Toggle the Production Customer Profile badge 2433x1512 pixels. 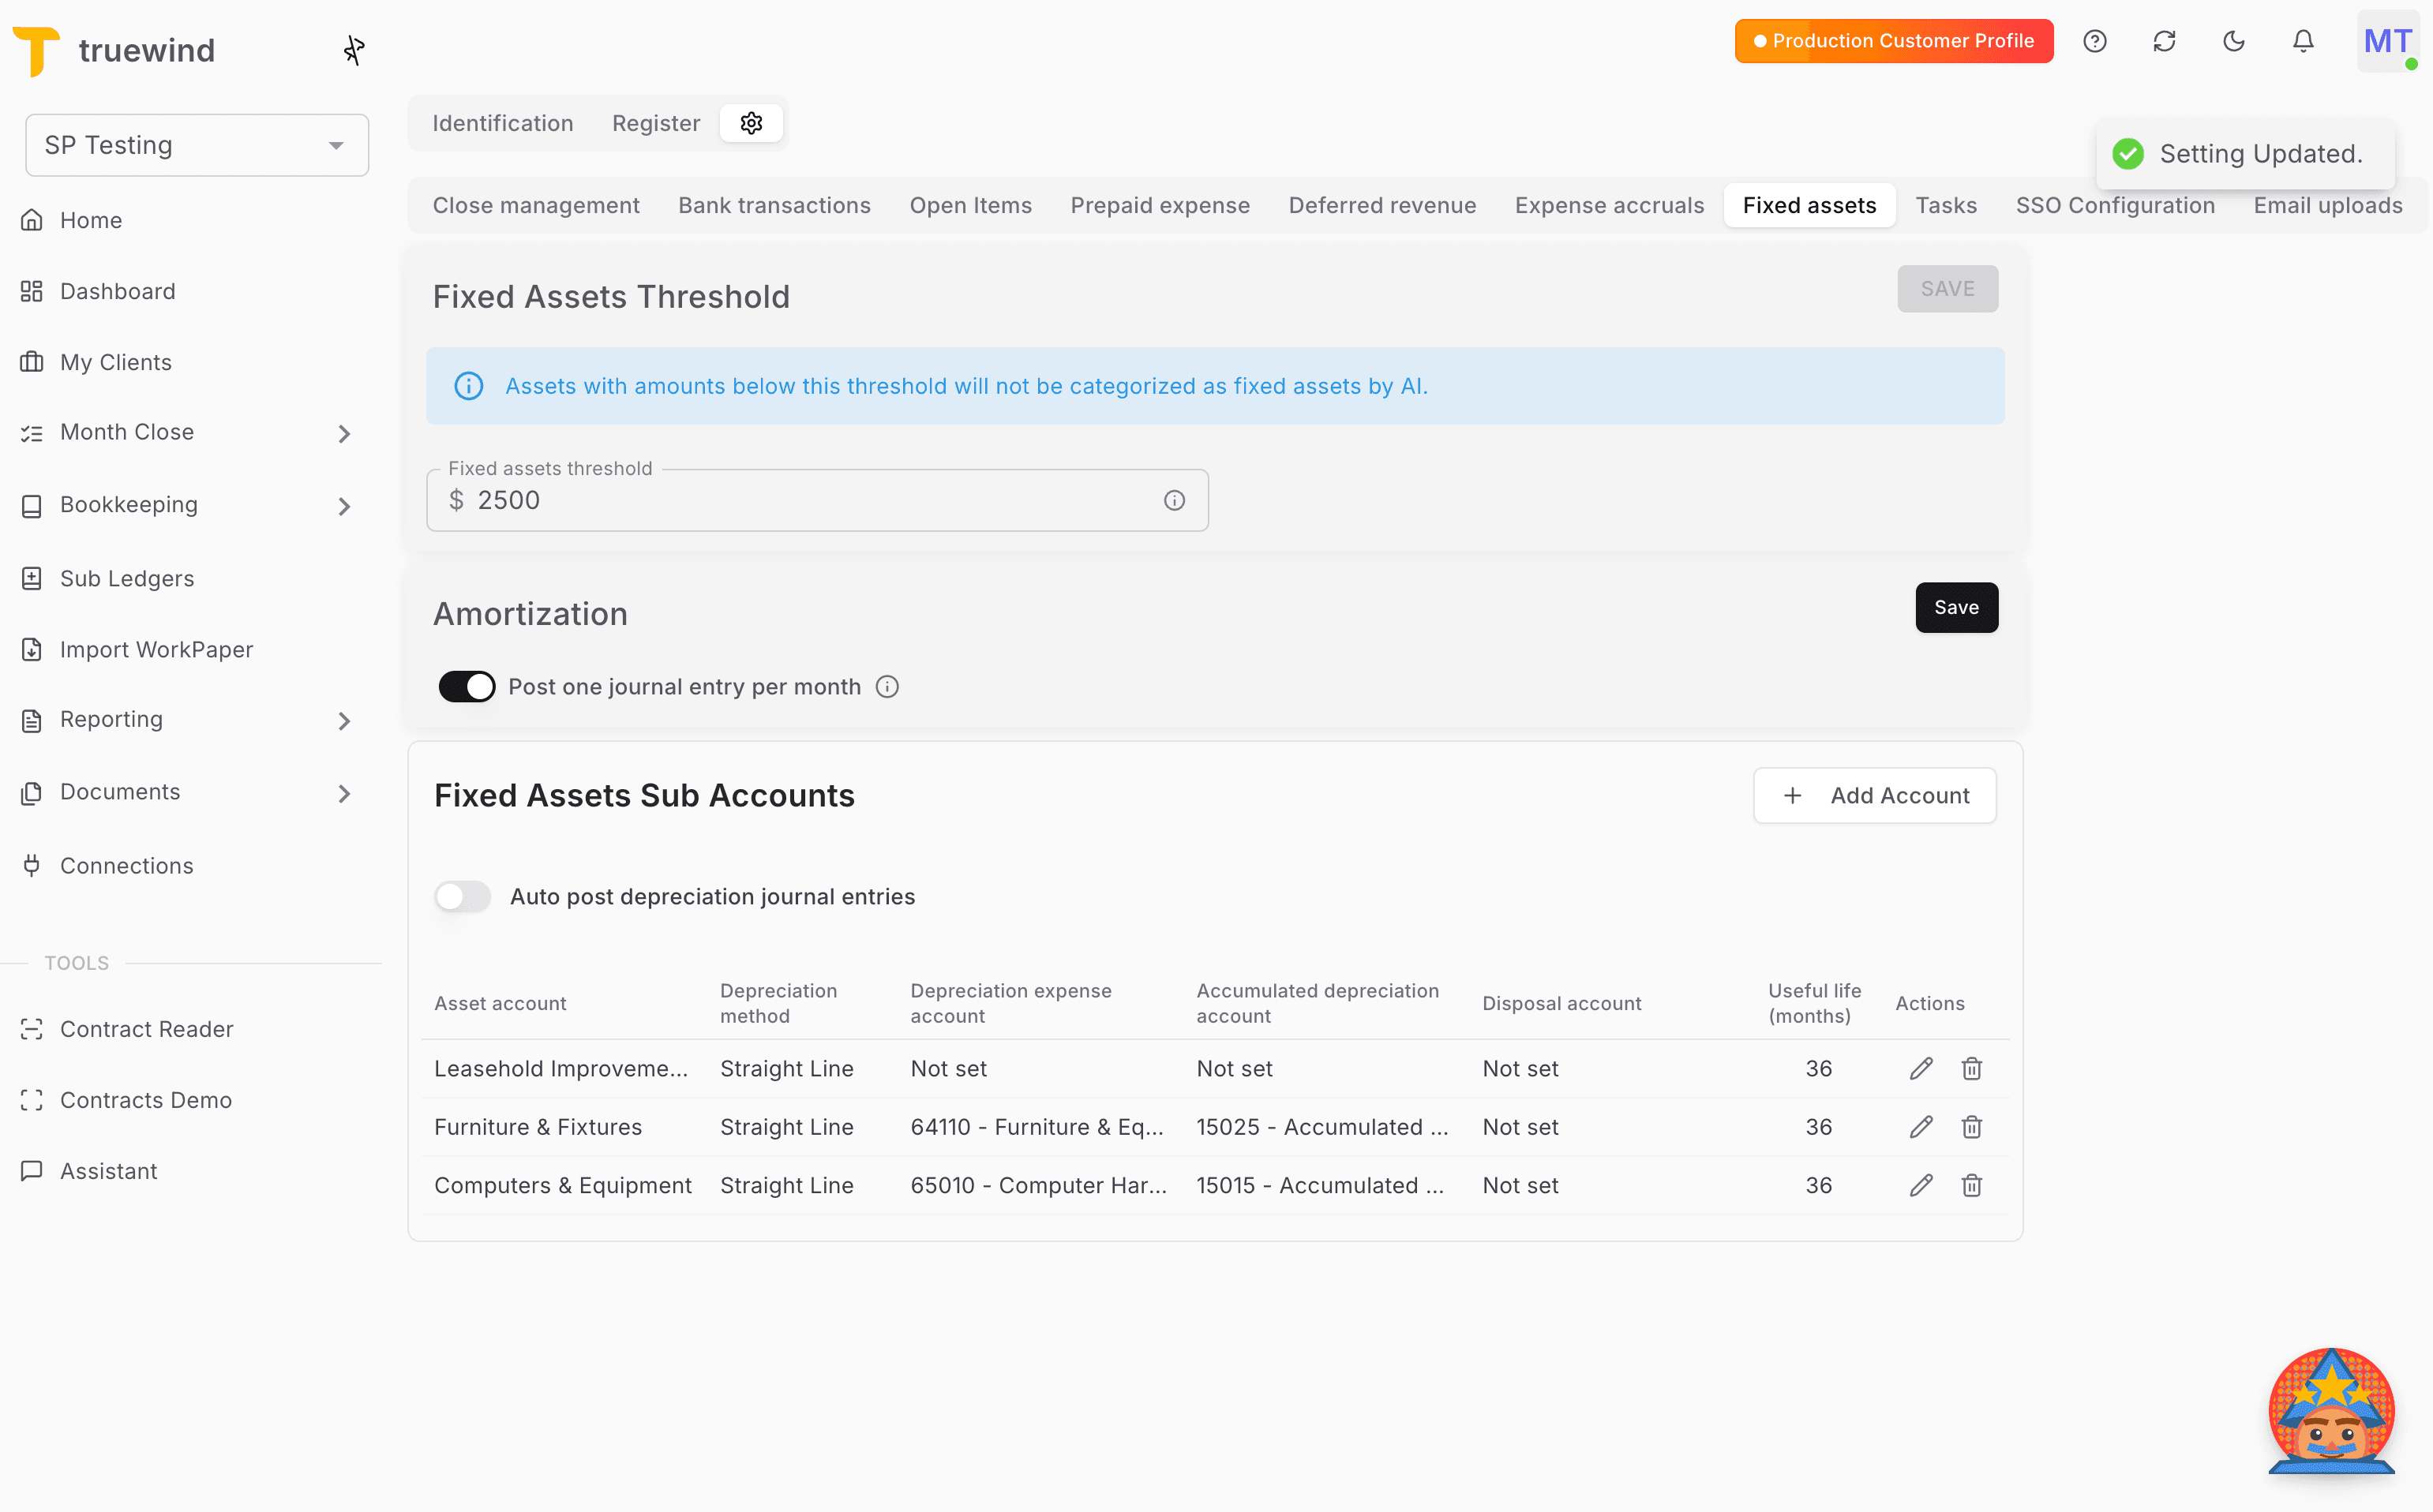coord(1891,41)
